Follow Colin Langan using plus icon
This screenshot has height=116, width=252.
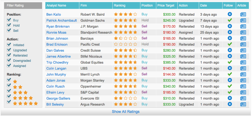click(x=230, y=68)
